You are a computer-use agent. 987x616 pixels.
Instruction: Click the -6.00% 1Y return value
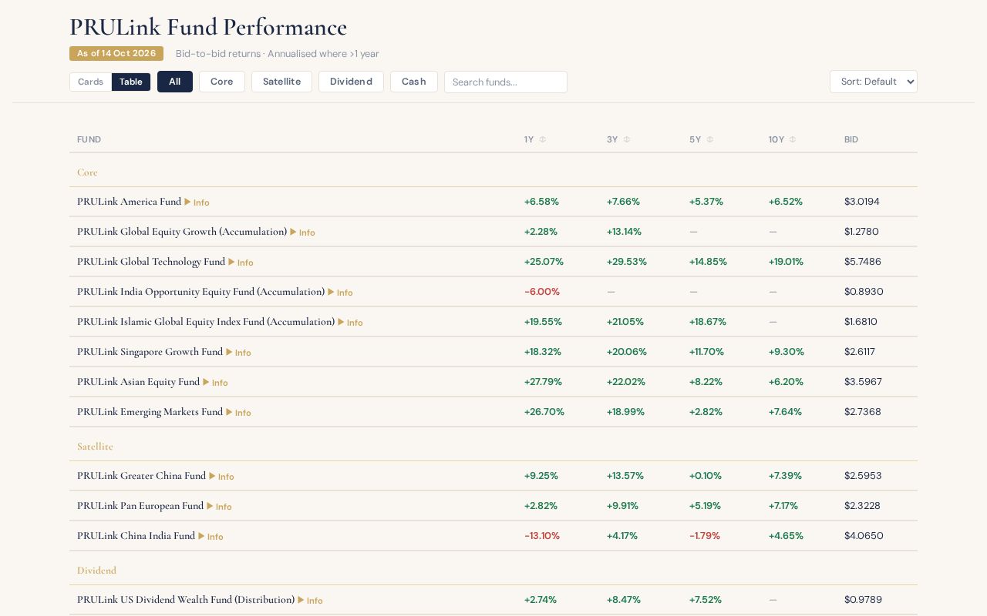point(542,292)
